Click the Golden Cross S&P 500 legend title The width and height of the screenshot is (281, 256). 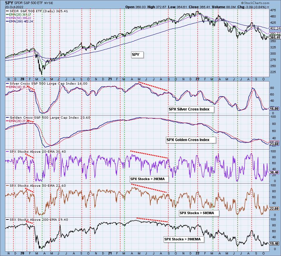click(48, 117)
